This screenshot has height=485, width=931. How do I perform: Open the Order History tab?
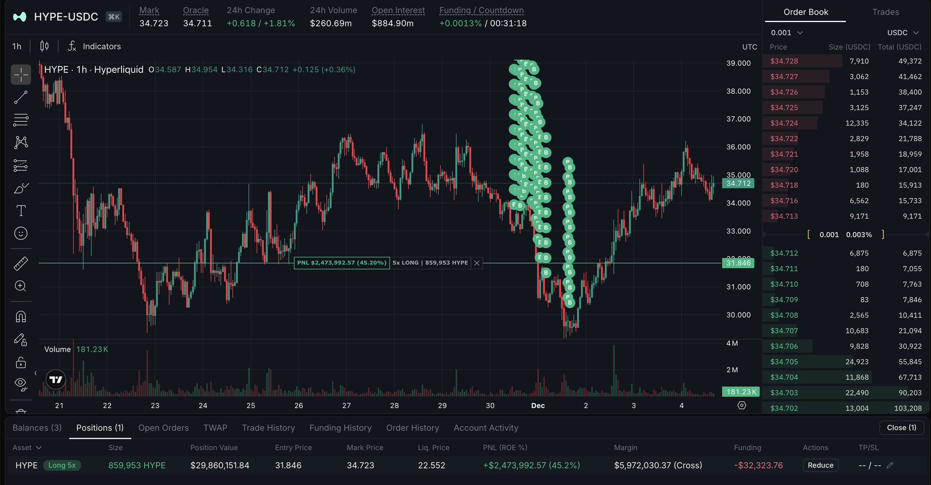(413, 428)
